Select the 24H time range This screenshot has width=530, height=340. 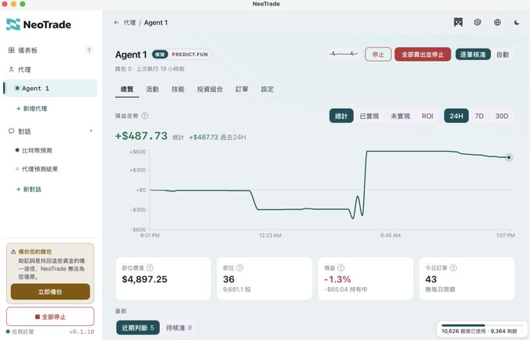(456, 116)
